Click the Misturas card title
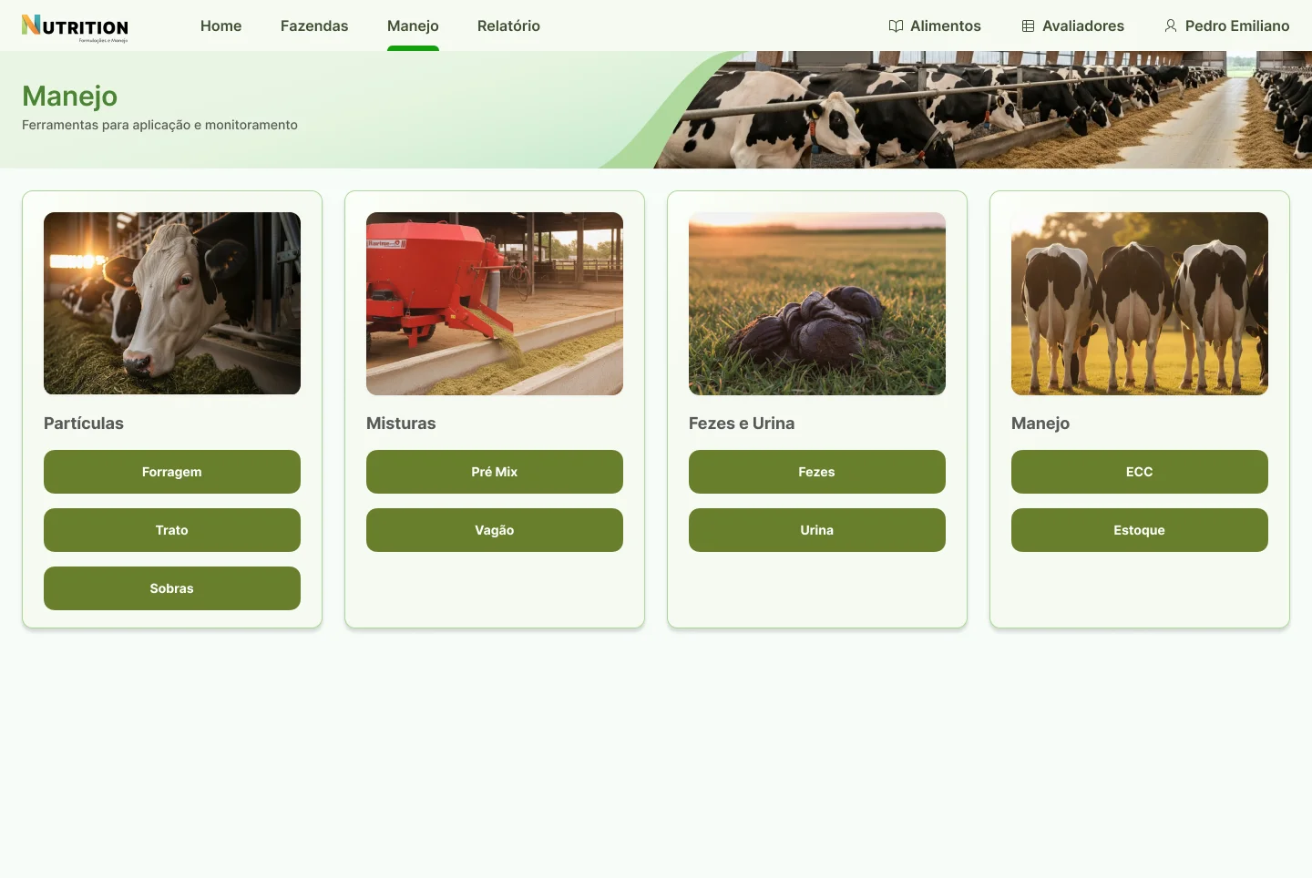The width and height of the screenshot is (1312, 878). pos(401,424)
